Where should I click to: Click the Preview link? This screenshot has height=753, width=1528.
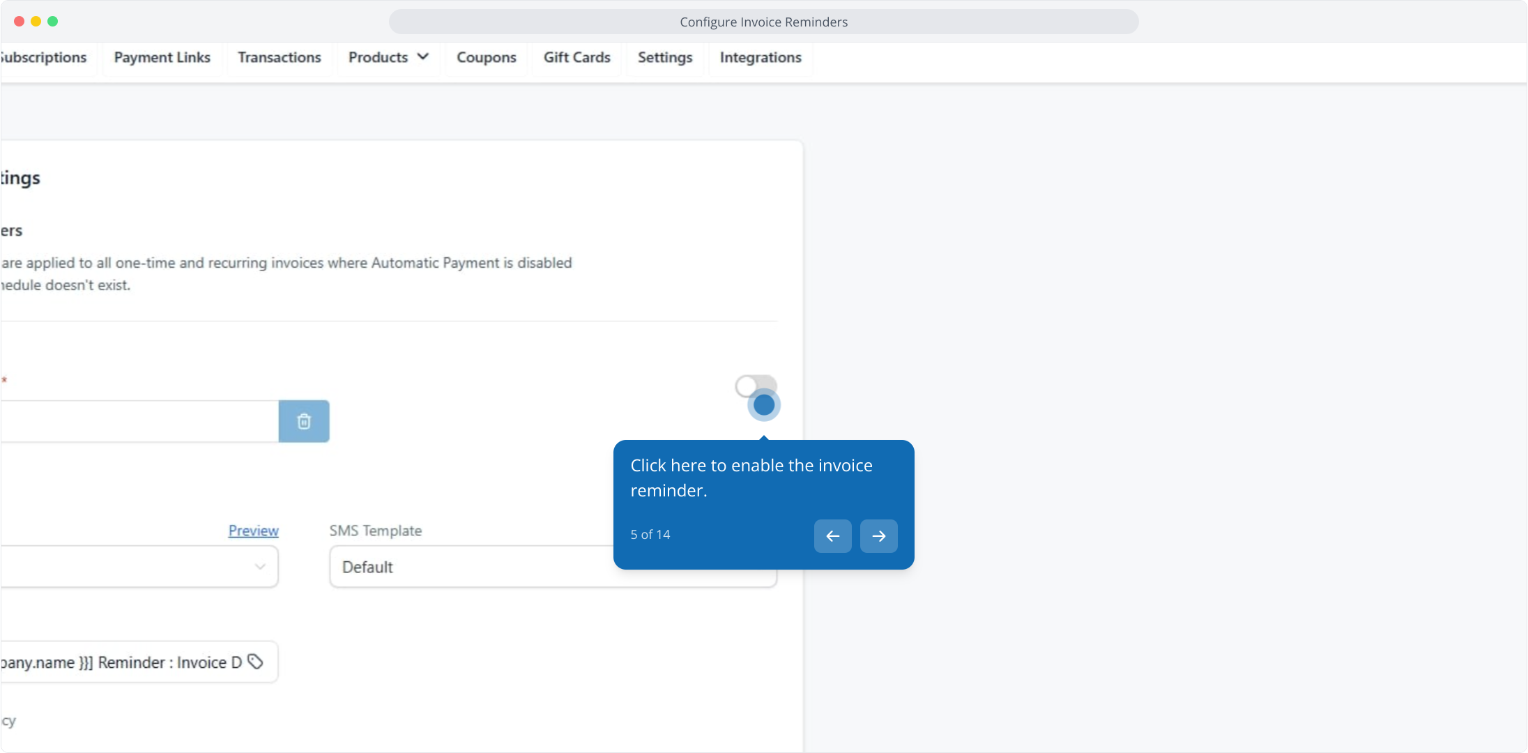click(253, 531)
